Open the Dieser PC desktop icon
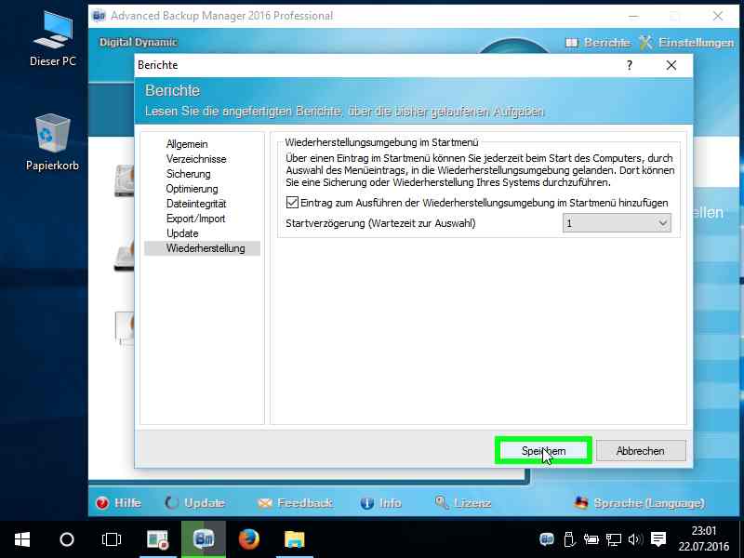 pyautogui.click(x=53, y=40)
